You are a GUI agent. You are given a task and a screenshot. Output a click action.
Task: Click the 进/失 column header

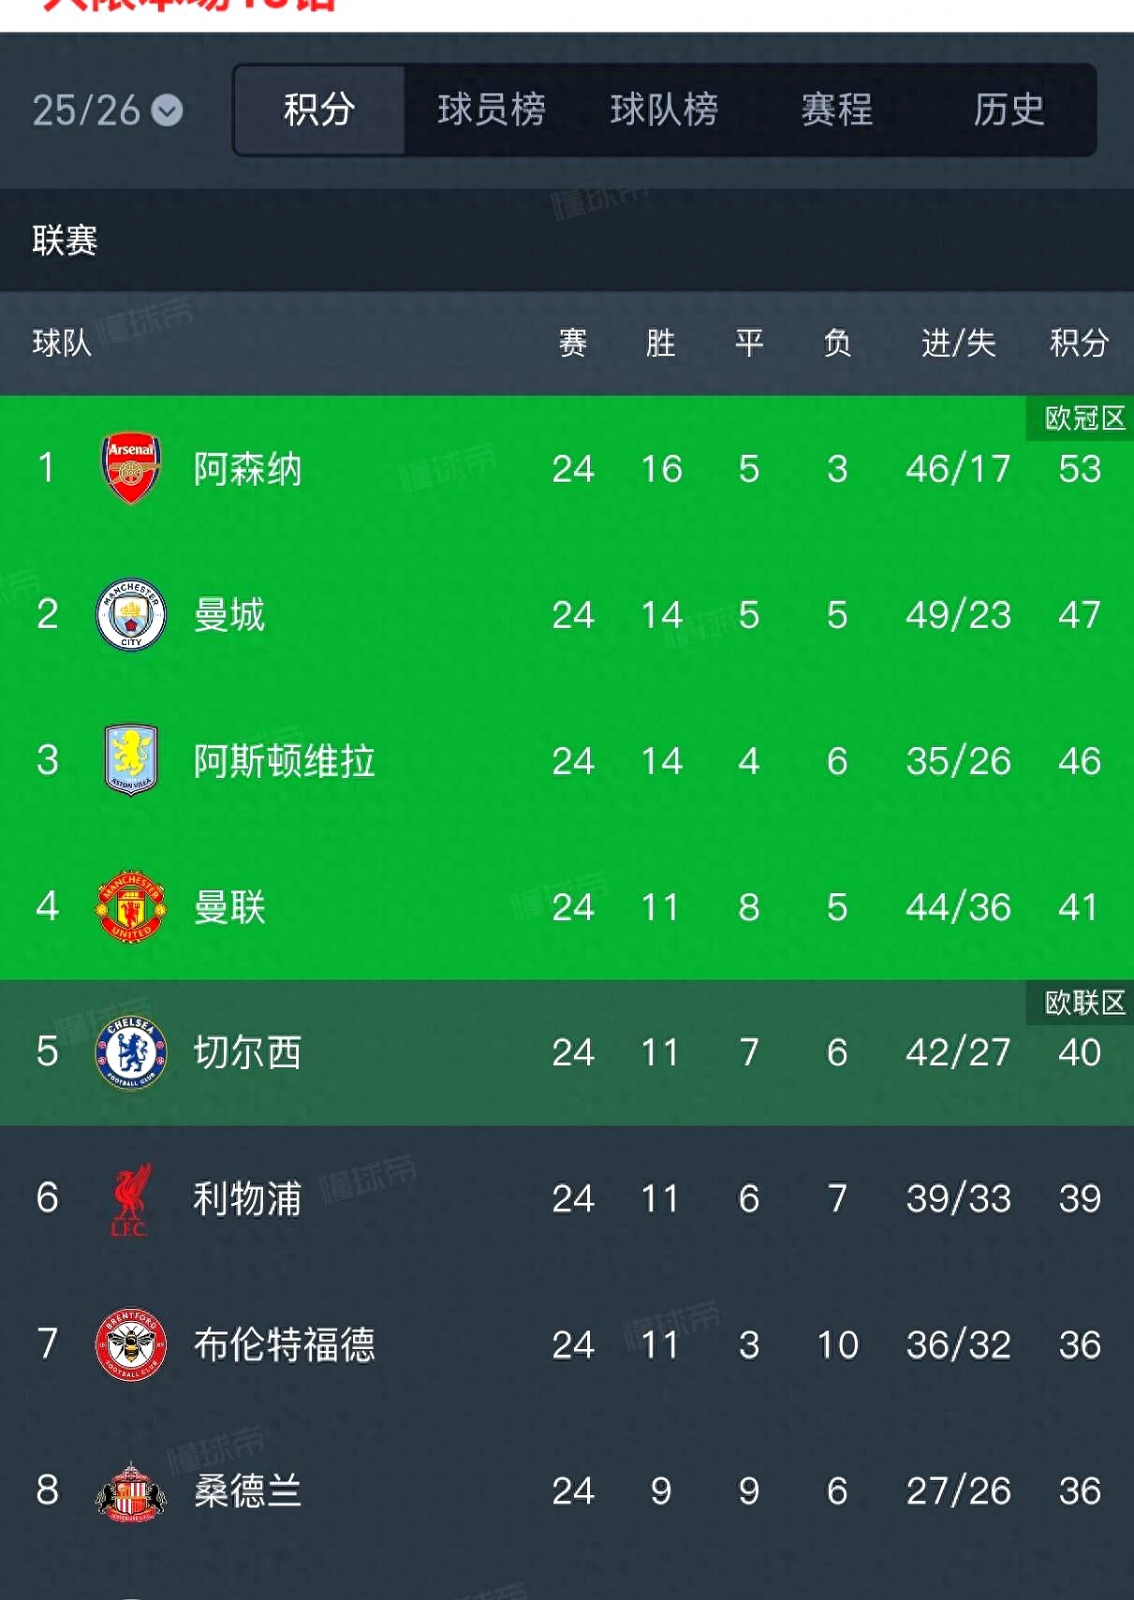pyautogui.click(x=958, y=343)
